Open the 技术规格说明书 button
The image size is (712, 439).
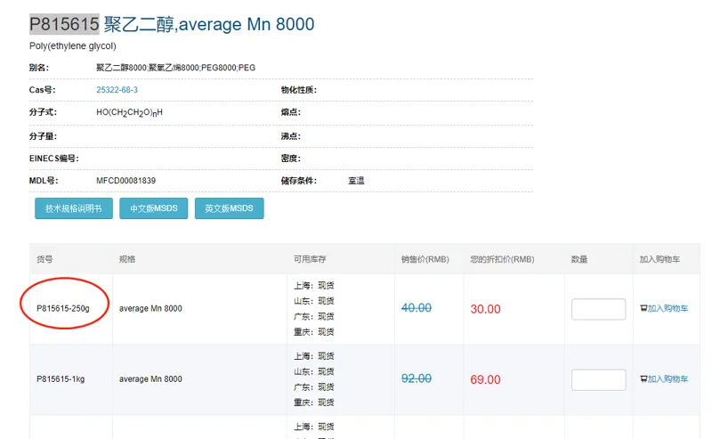pos(74,208)
